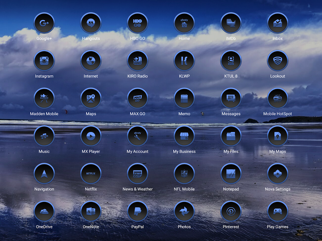This screenshot has width=322, height=241.
Task: Open the Photos pinwheel icon
Action: (184, 211)
